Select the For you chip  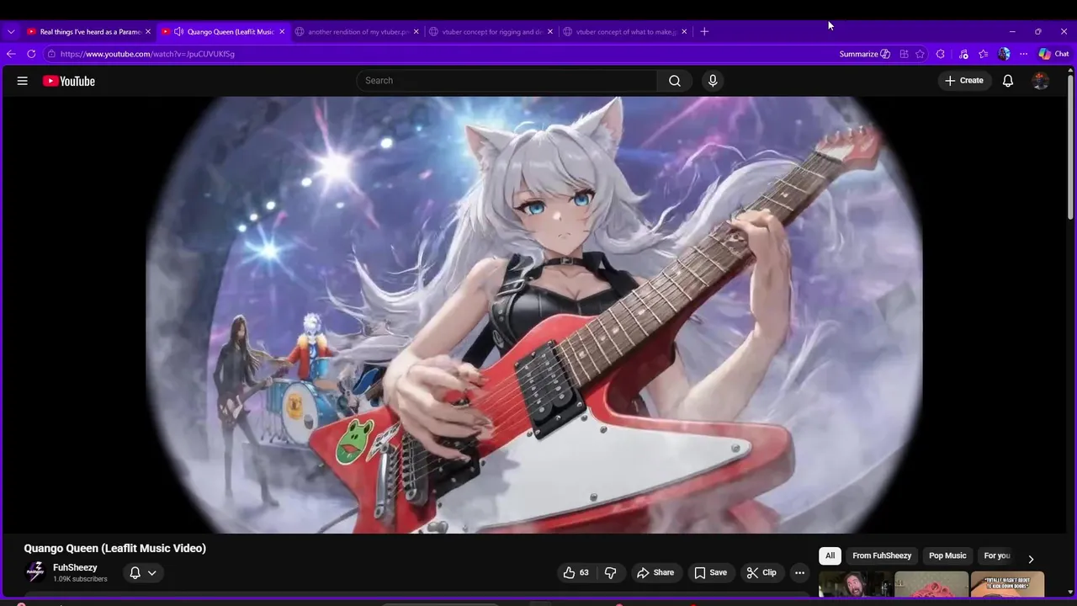997,555
